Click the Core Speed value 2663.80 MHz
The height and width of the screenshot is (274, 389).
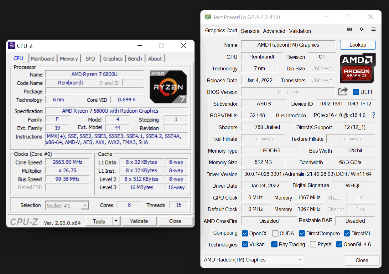pos(68,162)
